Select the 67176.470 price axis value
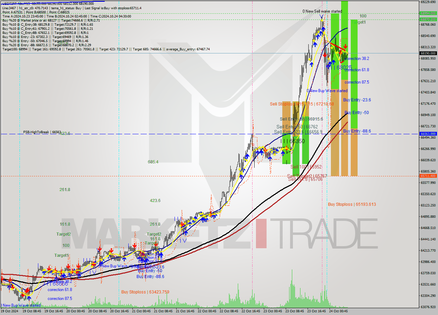 click(x=428, y=103)
